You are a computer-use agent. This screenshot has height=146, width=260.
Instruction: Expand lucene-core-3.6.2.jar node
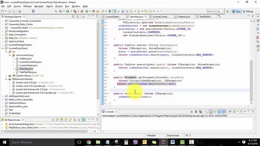[x=10, y=82]
